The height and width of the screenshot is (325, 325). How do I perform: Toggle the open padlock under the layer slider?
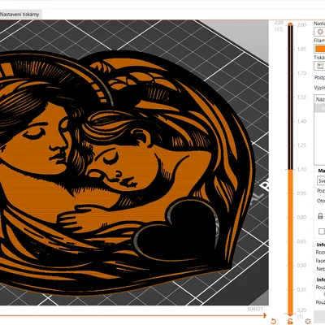click(290, 322)
